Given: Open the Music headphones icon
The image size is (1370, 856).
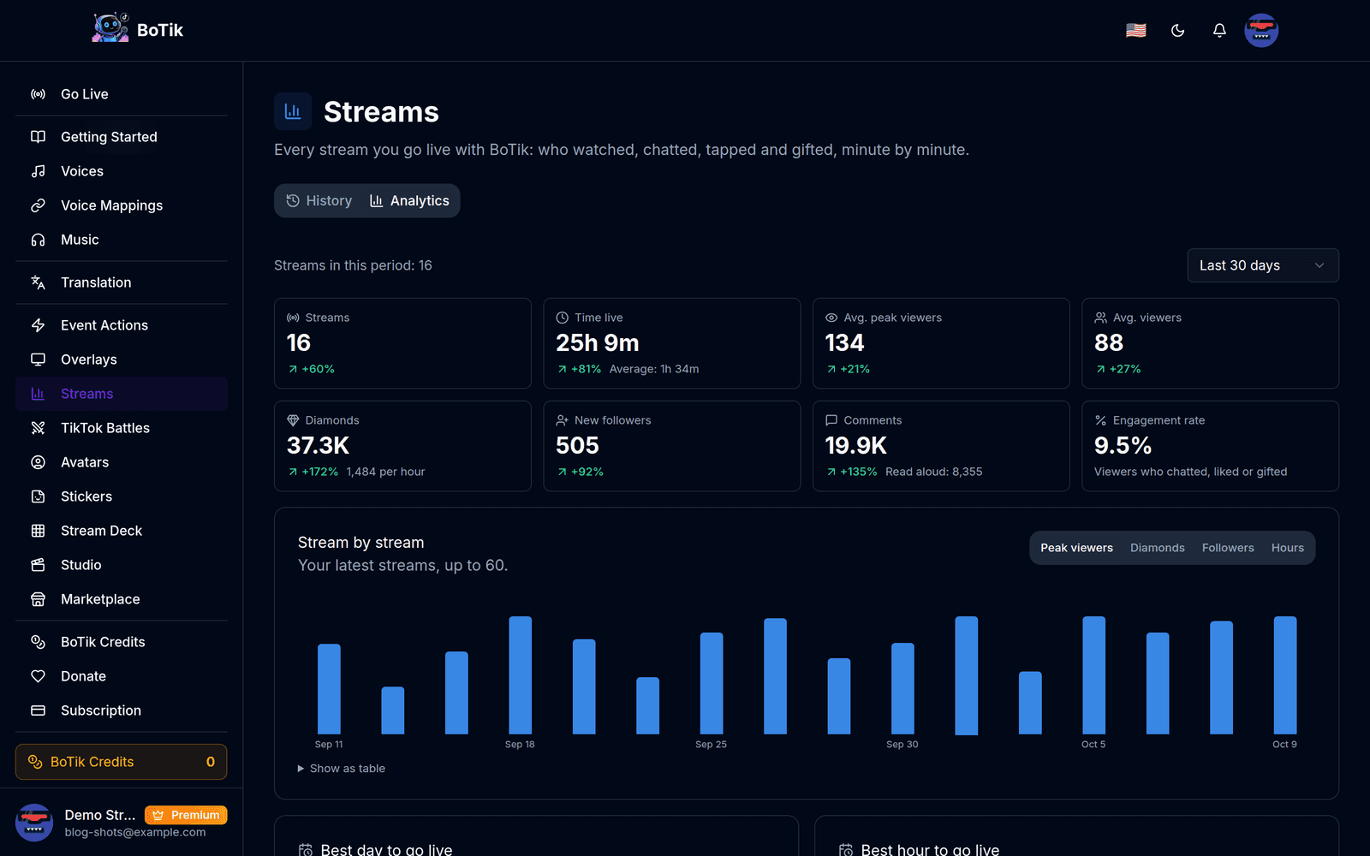Looking at the screenshot, I should [38, 240].
